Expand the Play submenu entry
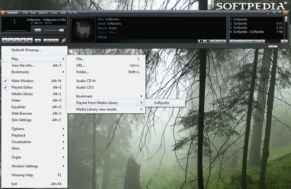This screenshot has height=189, width=291. tap(34, 59)
